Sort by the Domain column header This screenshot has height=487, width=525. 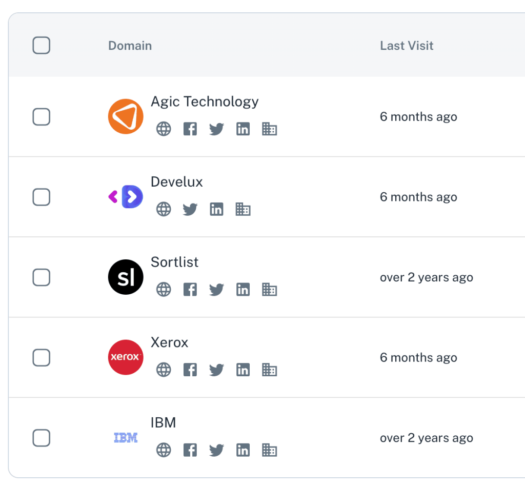pos(130,46)
